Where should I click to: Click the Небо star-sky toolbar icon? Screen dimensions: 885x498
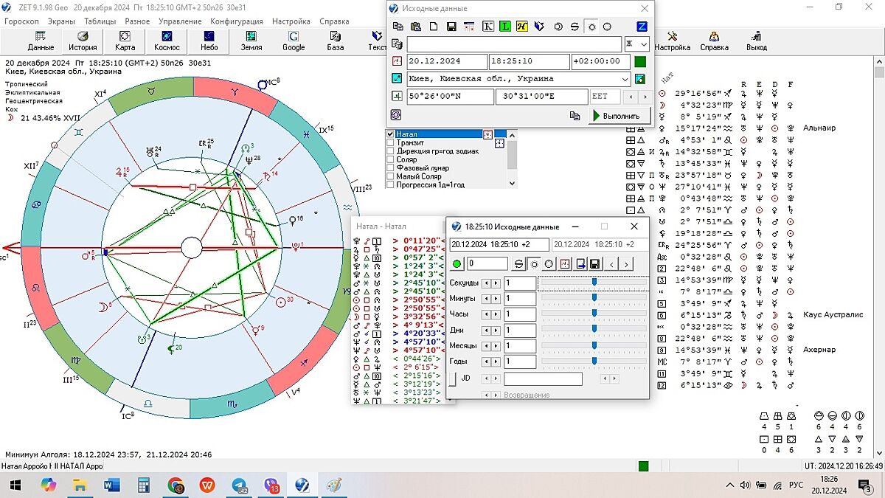pyautogui.click(x=209, y=41)
